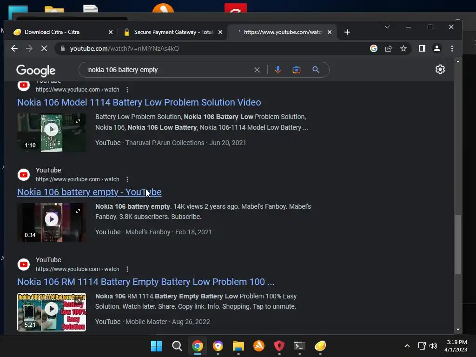476x357 pixels.
Task: Click the Chrome taskbar icon
Action: coord(197,346)
